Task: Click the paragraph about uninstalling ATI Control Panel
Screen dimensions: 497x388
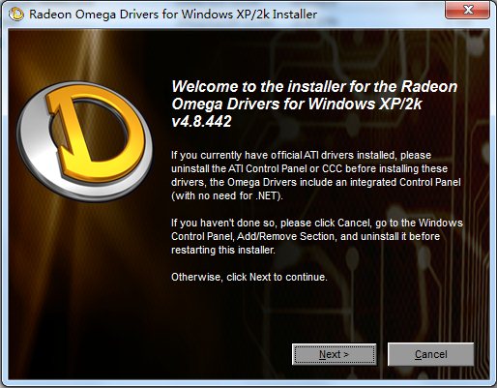Action: [316, 175]
